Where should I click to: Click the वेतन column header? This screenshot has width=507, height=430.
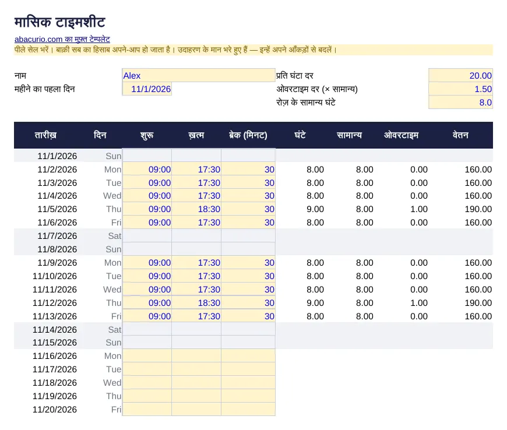(460, 135)
